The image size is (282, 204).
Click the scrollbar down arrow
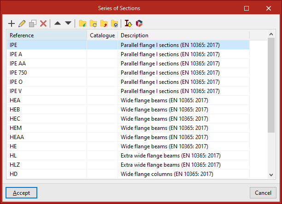pyautogui.click(x=271, y=175)
